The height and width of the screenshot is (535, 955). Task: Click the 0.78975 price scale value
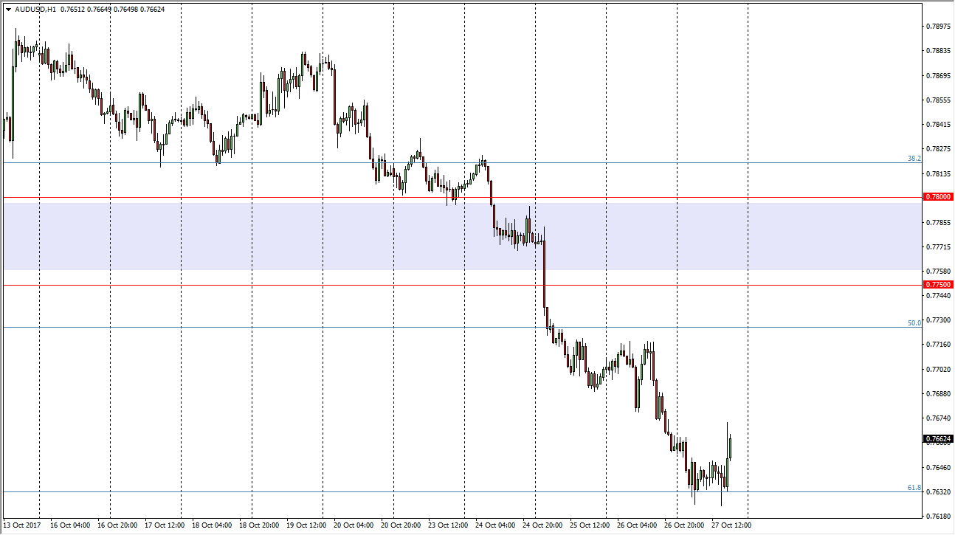point(937,27)
